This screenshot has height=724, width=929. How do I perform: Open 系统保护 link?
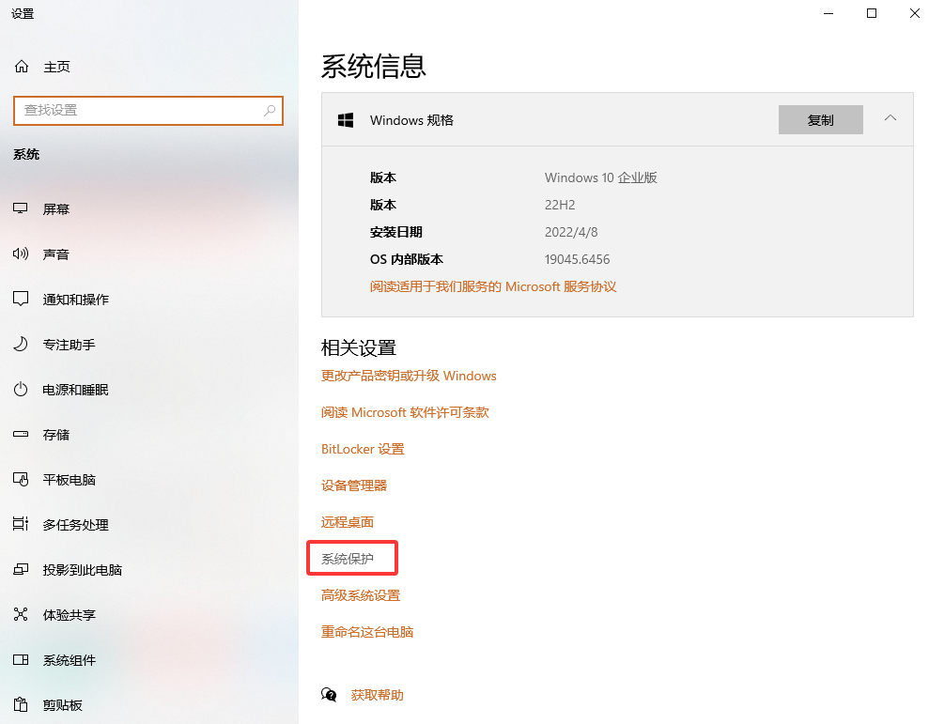[x=348, y=559]
